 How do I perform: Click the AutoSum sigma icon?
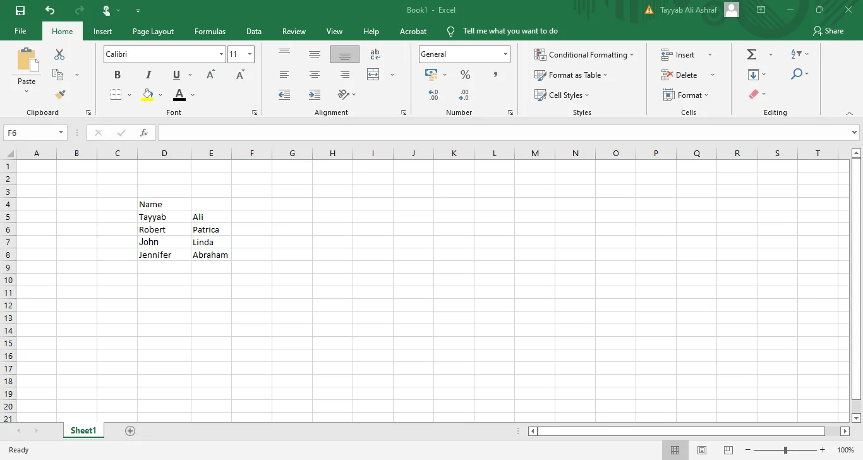tap(752, 55)
